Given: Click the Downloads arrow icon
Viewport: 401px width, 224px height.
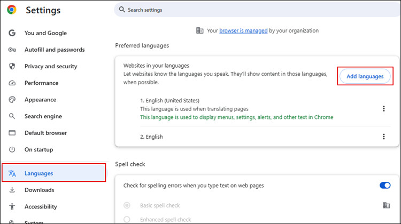Looking at the screenshot, I should tap(12, 190).
